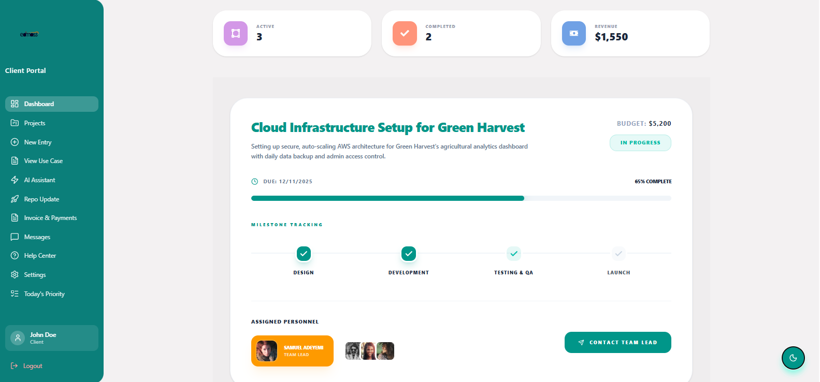Open Invoice & Payments page

pyautogui.click(x=52, y=218)
